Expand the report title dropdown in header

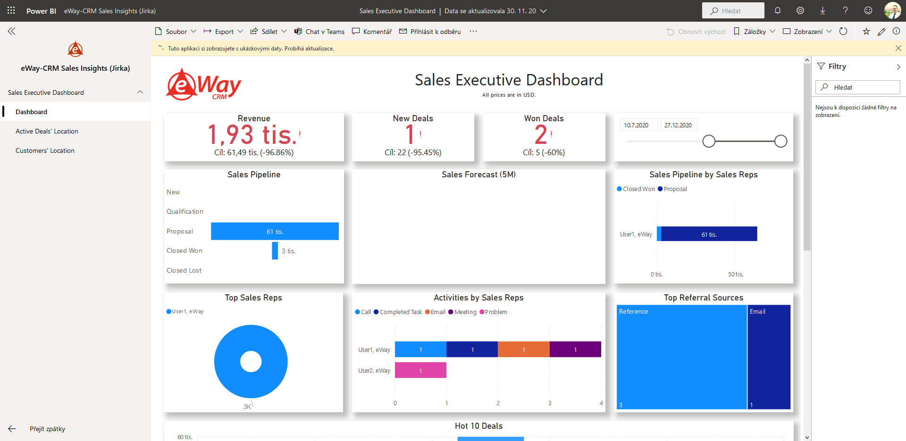[544, 11]
